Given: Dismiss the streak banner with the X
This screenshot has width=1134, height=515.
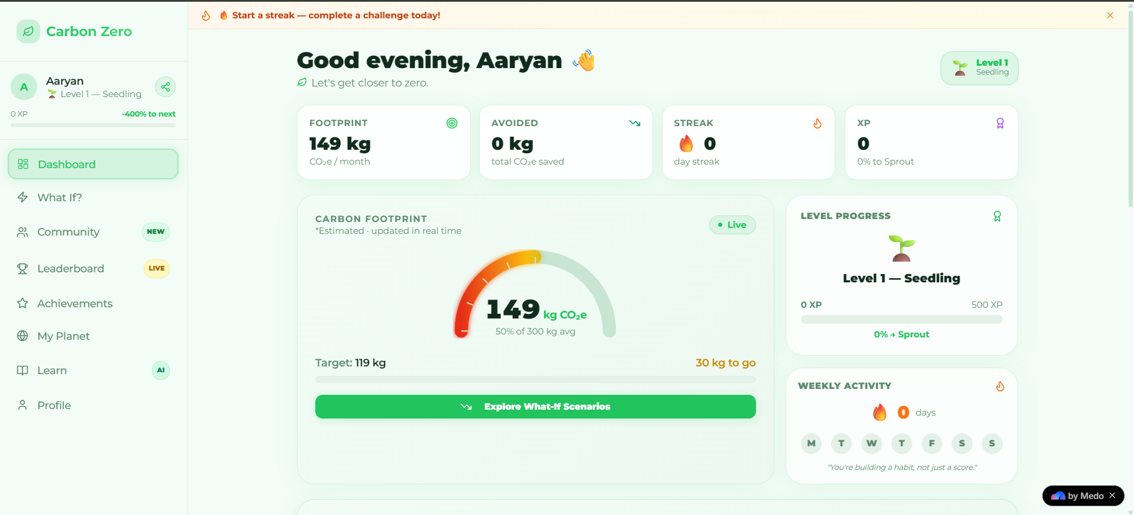Looking at the screenshot, I should click(1110, 15).
